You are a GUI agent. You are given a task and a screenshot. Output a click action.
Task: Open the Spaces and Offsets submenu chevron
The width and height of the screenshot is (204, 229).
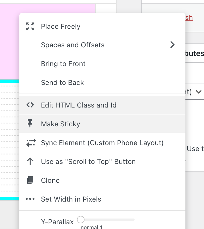[173, 45]
